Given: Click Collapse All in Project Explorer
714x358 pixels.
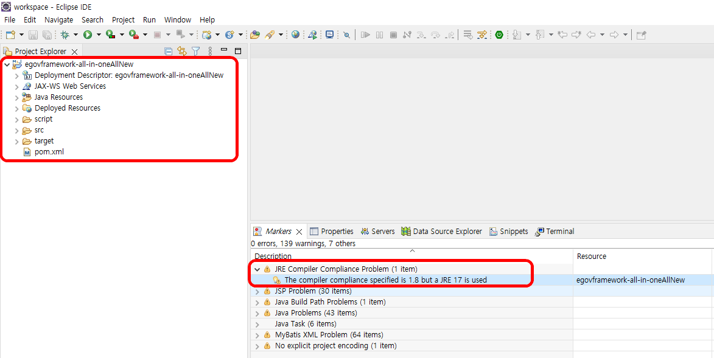Looking at the screenshot, I should 168,52.
